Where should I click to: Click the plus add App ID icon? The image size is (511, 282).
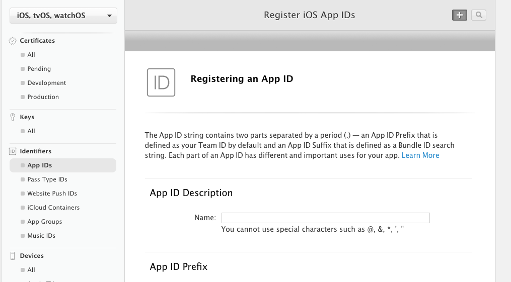point(459,15)
